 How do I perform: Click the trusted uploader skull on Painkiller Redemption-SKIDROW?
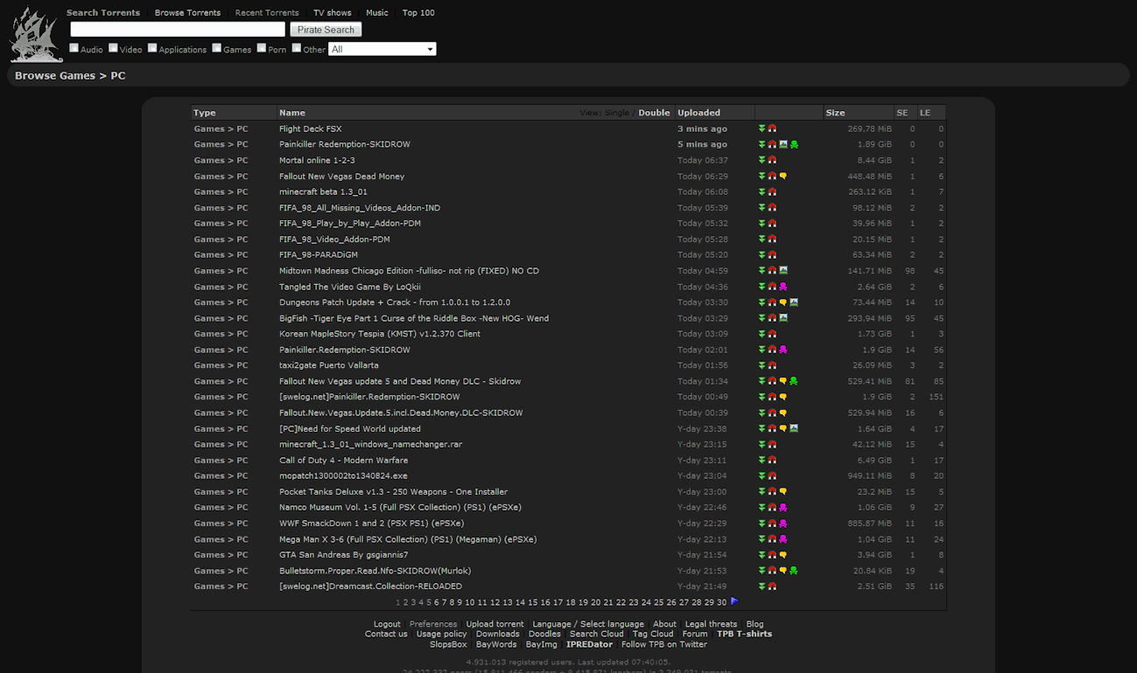[794, 144]
